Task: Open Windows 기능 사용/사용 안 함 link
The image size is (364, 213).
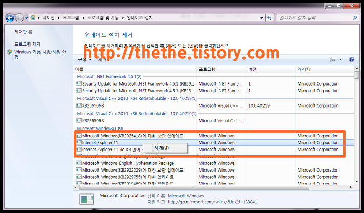Action: click(x=40, y=54)
